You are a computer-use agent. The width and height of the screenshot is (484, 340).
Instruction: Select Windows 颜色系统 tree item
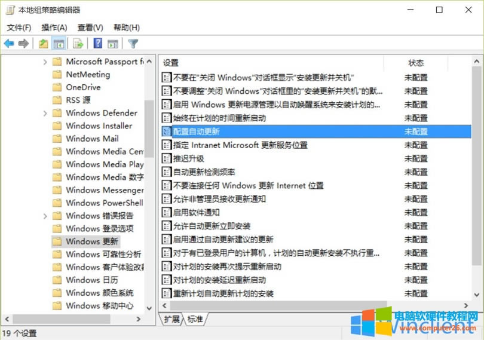click(100, 293)
